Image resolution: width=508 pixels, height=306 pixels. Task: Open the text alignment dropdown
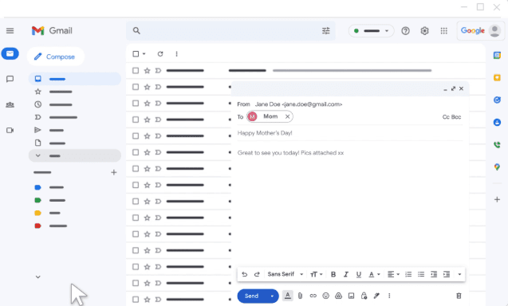(393, 274)
